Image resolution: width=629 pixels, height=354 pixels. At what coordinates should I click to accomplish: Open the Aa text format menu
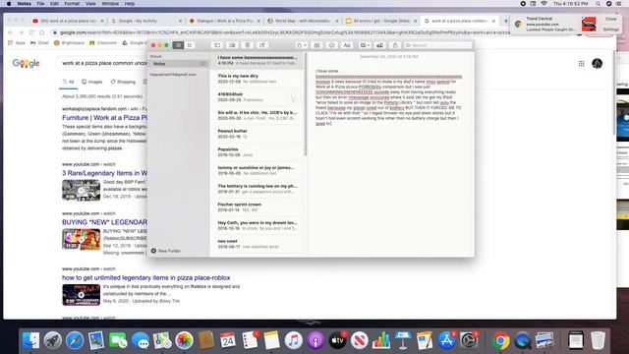347,45
